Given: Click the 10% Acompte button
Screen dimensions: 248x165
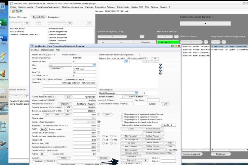Looking at the screenshot, I should click(x=57, y=115).
